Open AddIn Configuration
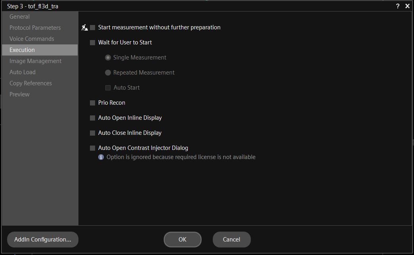Image resolution: width=414 pixels, height=255 pixels. 42,240
